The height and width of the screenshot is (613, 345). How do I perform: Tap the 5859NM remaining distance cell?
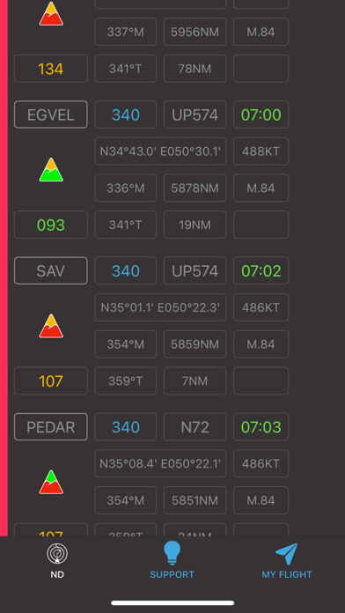pos(195,344)
